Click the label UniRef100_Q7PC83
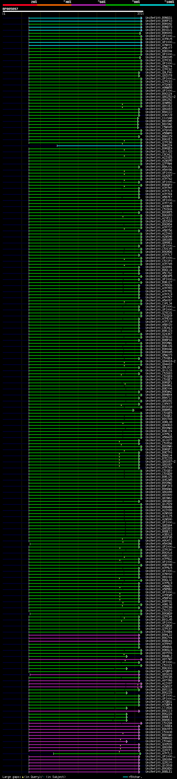Viewport: 177px width, 779px height. point(158,82)
